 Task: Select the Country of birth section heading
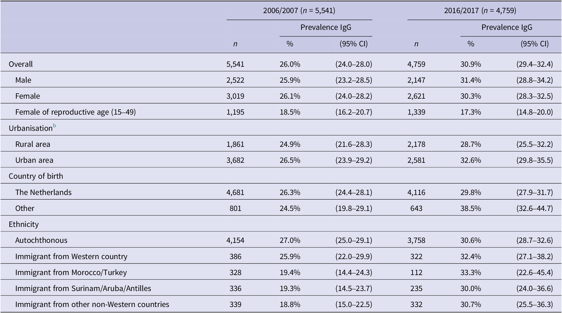click(36, 176)
